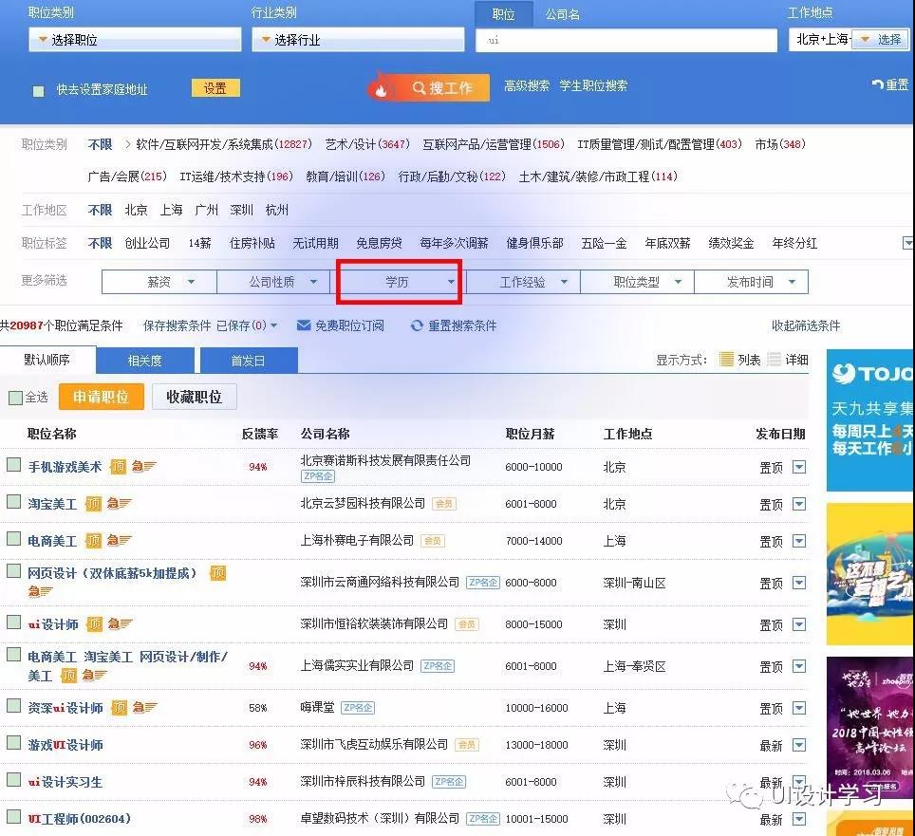The height and width of the screenshot is (836, 915).
Task: Click the 重置 undo arrow icon
Action: pos(877,85)
